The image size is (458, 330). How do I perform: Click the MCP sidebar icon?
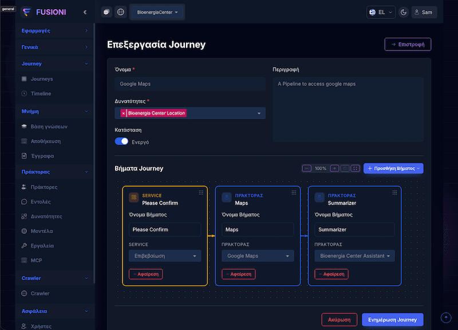point(24,261)
